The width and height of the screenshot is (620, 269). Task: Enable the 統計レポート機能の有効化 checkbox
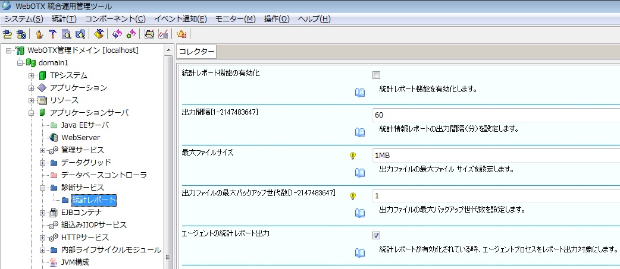(376, 75)
